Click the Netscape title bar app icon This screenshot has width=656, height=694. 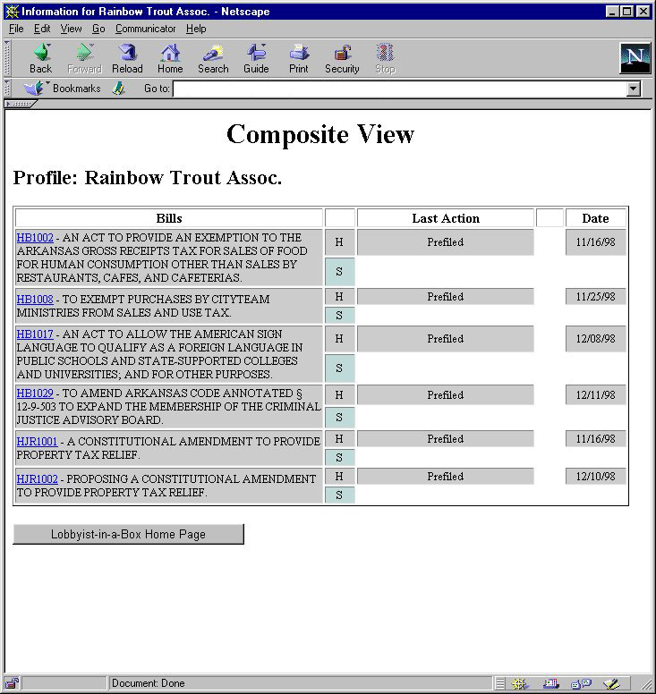[x=12, y=11]
